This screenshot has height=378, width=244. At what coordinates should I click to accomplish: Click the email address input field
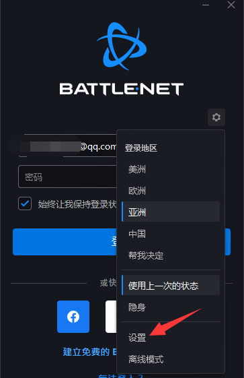tap(67, 146)
